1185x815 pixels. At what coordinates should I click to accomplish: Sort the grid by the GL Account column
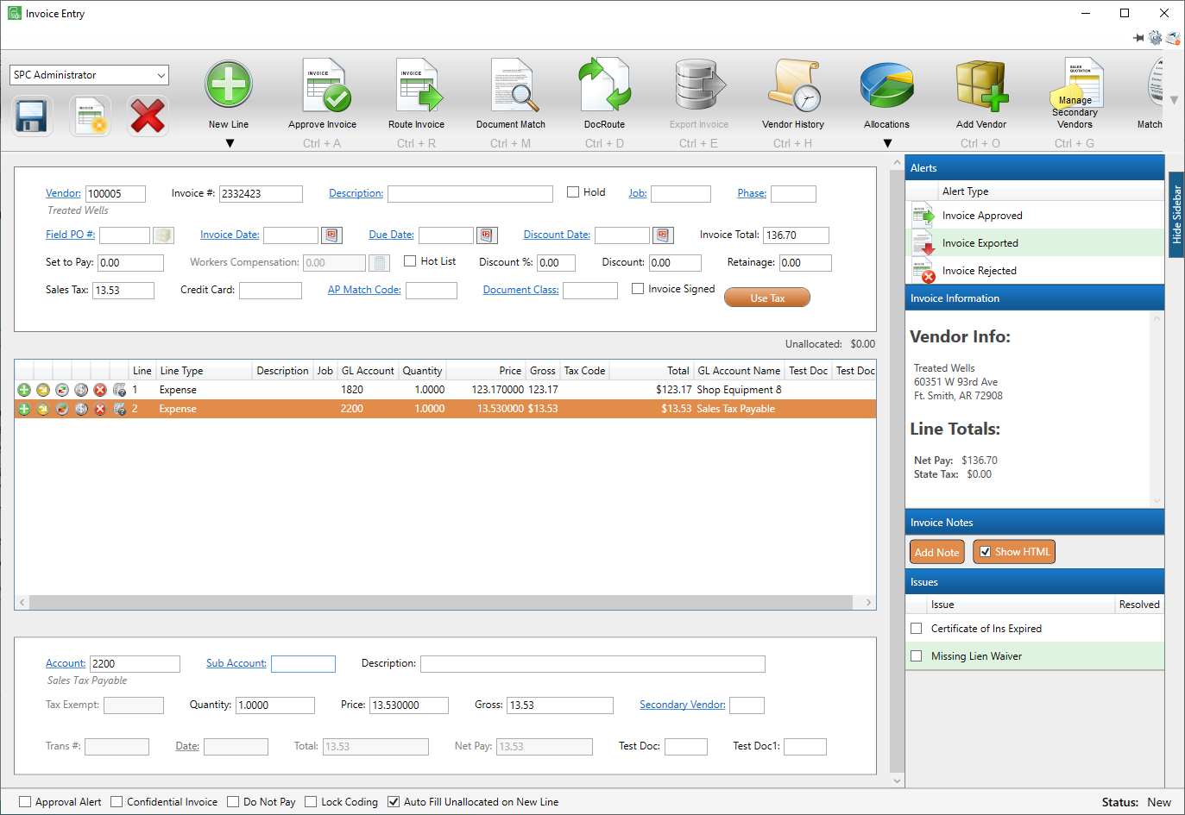pos(368,371)
